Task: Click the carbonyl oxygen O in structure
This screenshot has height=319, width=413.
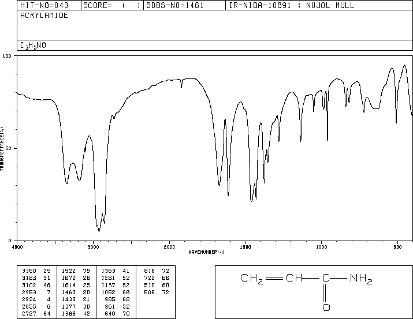Action: click(x=326, y=307)
